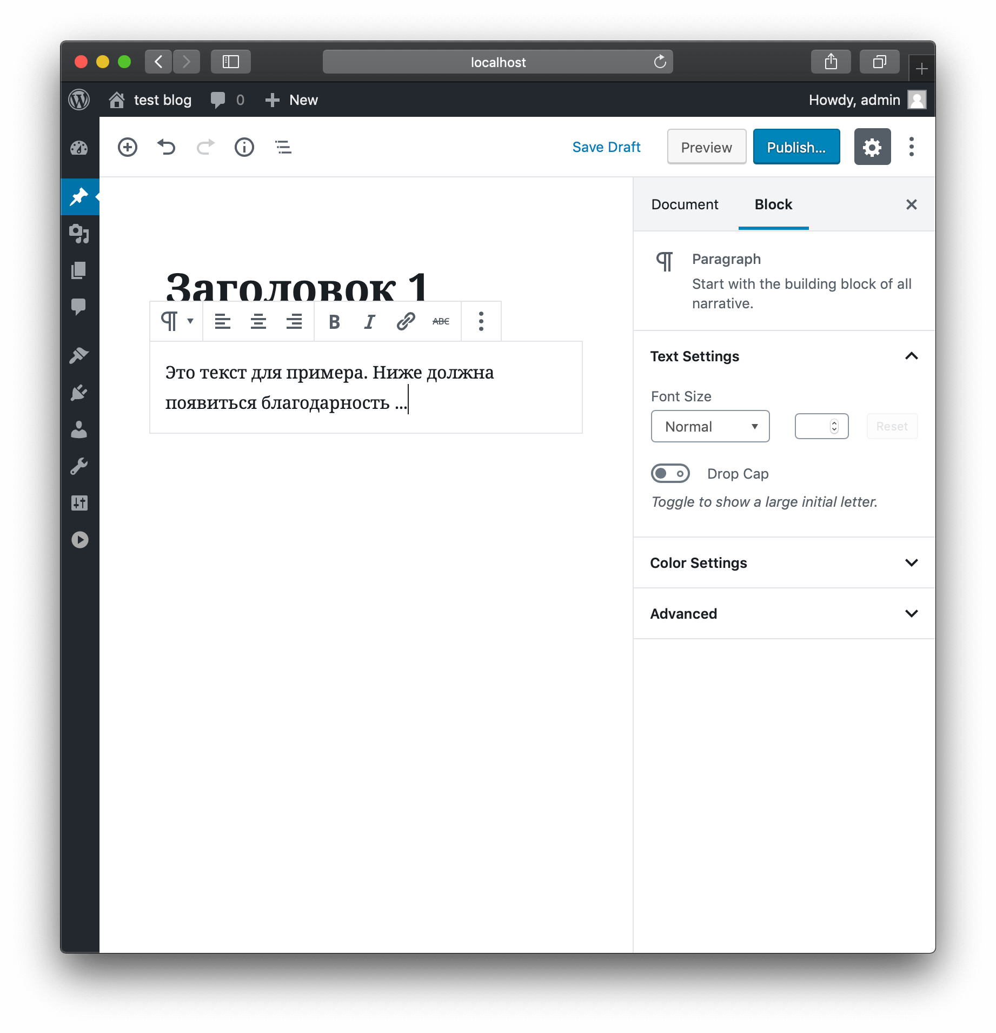This screenshot has height=1033, width=996.
Task: Insert a link using the chain icon
Action: tap(404, 321)
